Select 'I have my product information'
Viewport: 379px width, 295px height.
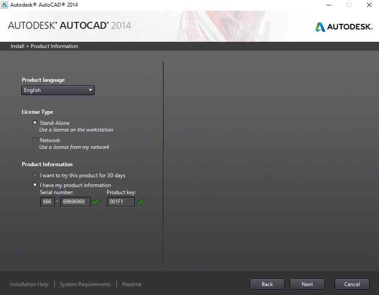[x=35, y=185]
